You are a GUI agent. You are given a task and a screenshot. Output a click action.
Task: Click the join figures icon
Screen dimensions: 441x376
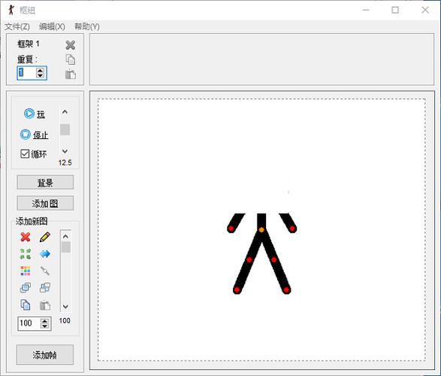45,271
